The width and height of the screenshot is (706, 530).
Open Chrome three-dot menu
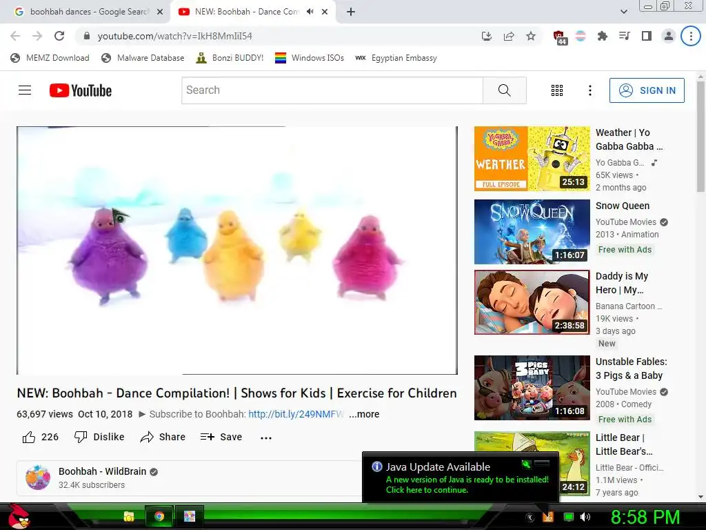691,36
